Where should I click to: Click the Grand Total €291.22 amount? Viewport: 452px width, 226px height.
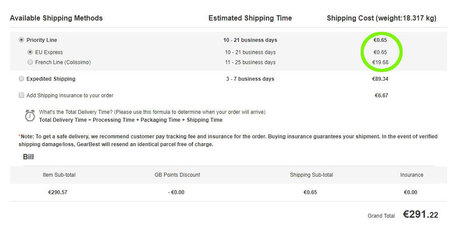421,215
